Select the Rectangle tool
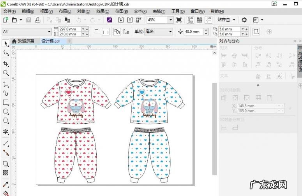The width and height of the screenshot is (302, 196). (5, 102)
